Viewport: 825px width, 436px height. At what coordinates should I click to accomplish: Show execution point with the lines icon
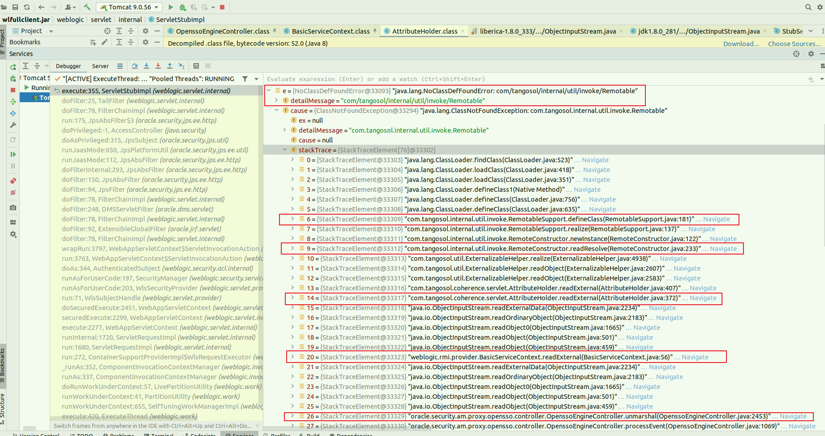[120, 66]
